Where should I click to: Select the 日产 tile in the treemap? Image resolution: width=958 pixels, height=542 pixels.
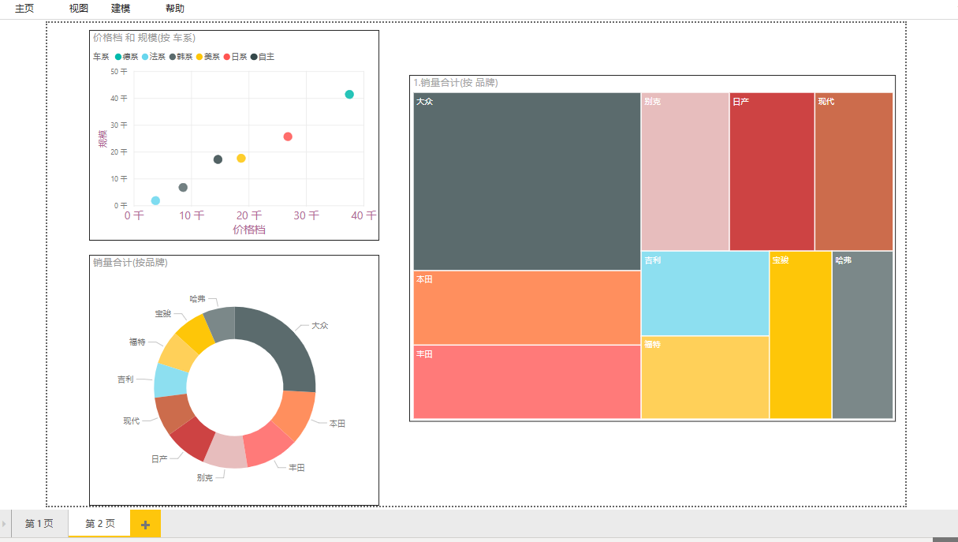[772, 172]
